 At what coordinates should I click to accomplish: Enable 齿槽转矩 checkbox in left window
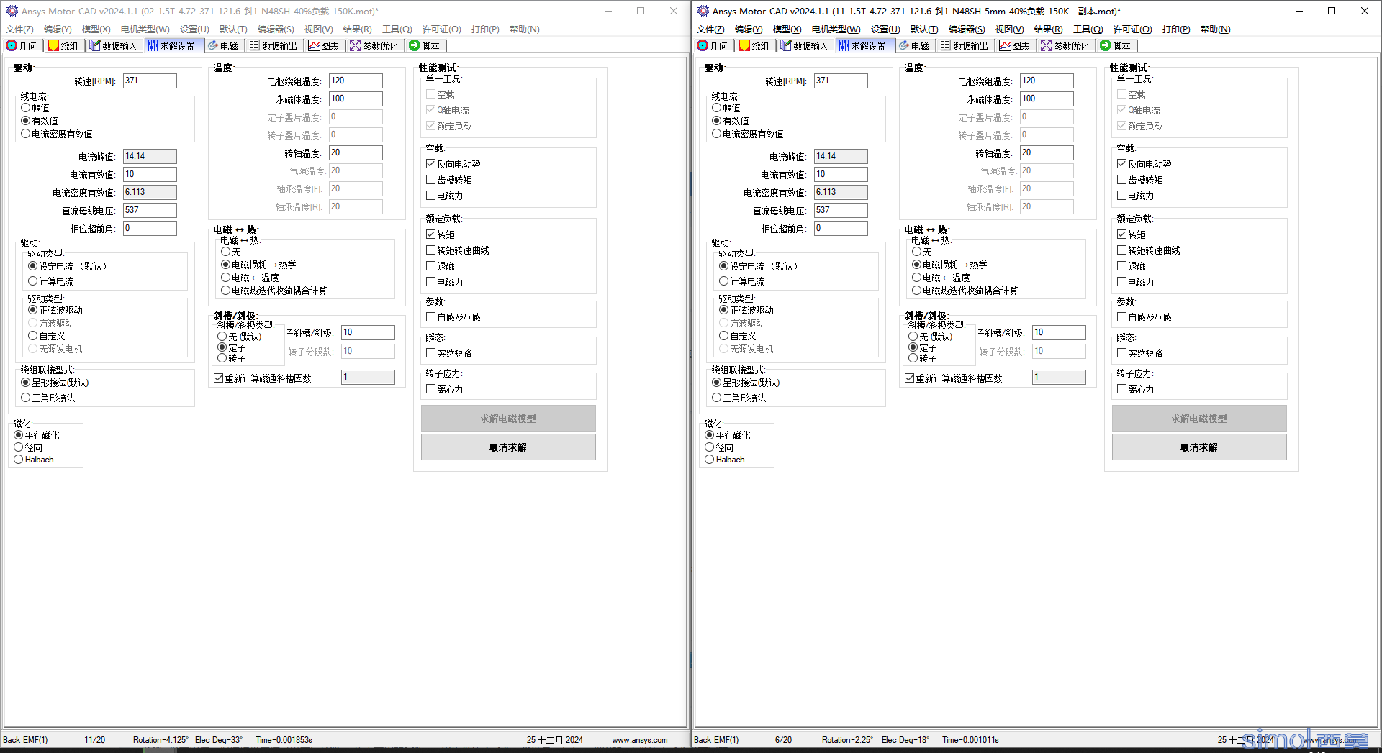pyautogui.click(x=430, y=180)
